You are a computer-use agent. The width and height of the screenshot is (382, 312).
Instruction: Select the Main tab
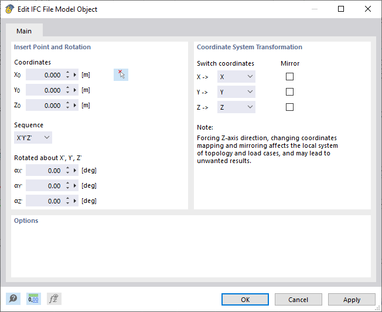point(24,31)
